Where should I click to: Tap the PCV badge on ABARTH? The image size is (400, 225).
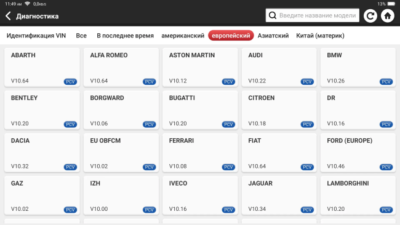[x=70, y=82]
